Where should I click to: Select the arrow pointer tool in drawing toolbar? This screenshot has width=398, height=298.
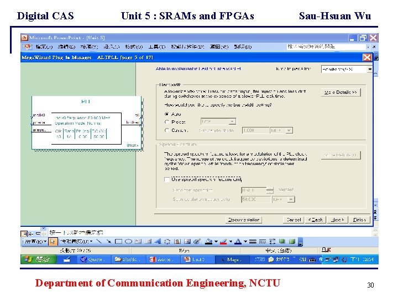[x=53, y=242]
